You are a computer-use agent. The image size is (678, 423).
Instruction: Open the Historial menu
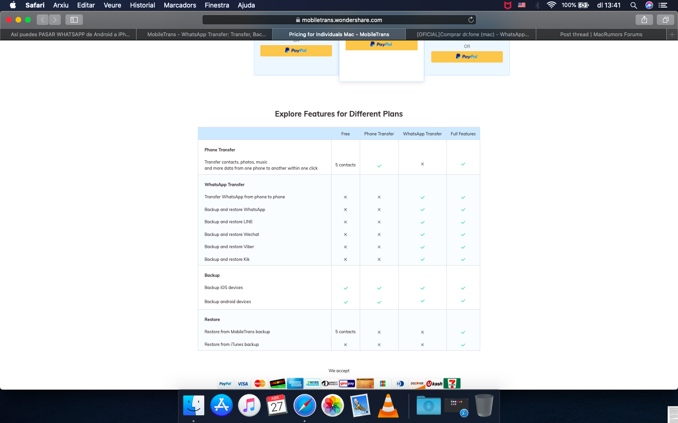tap(143, 5)
